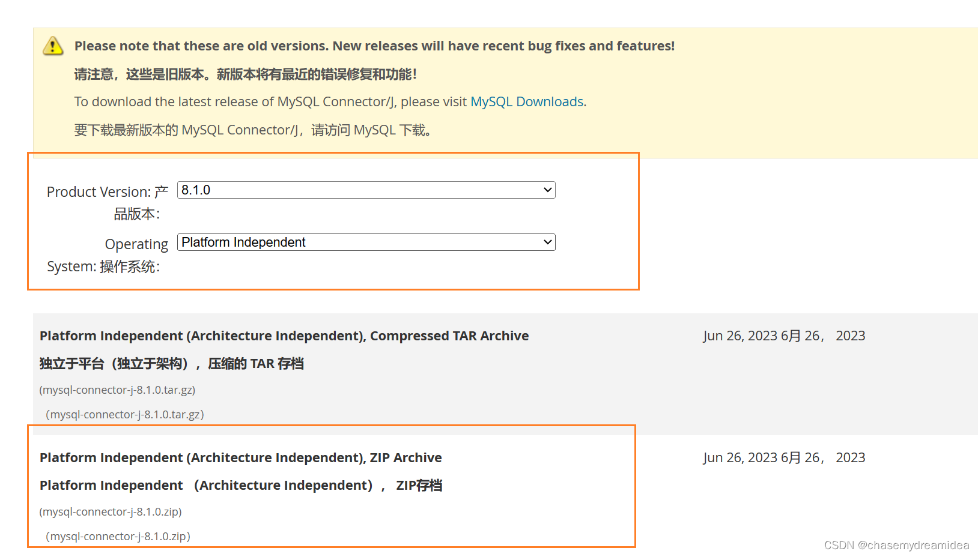
Task: Open the Operating System dropdown showing Platform Independent
Action: tap(366, 242)
